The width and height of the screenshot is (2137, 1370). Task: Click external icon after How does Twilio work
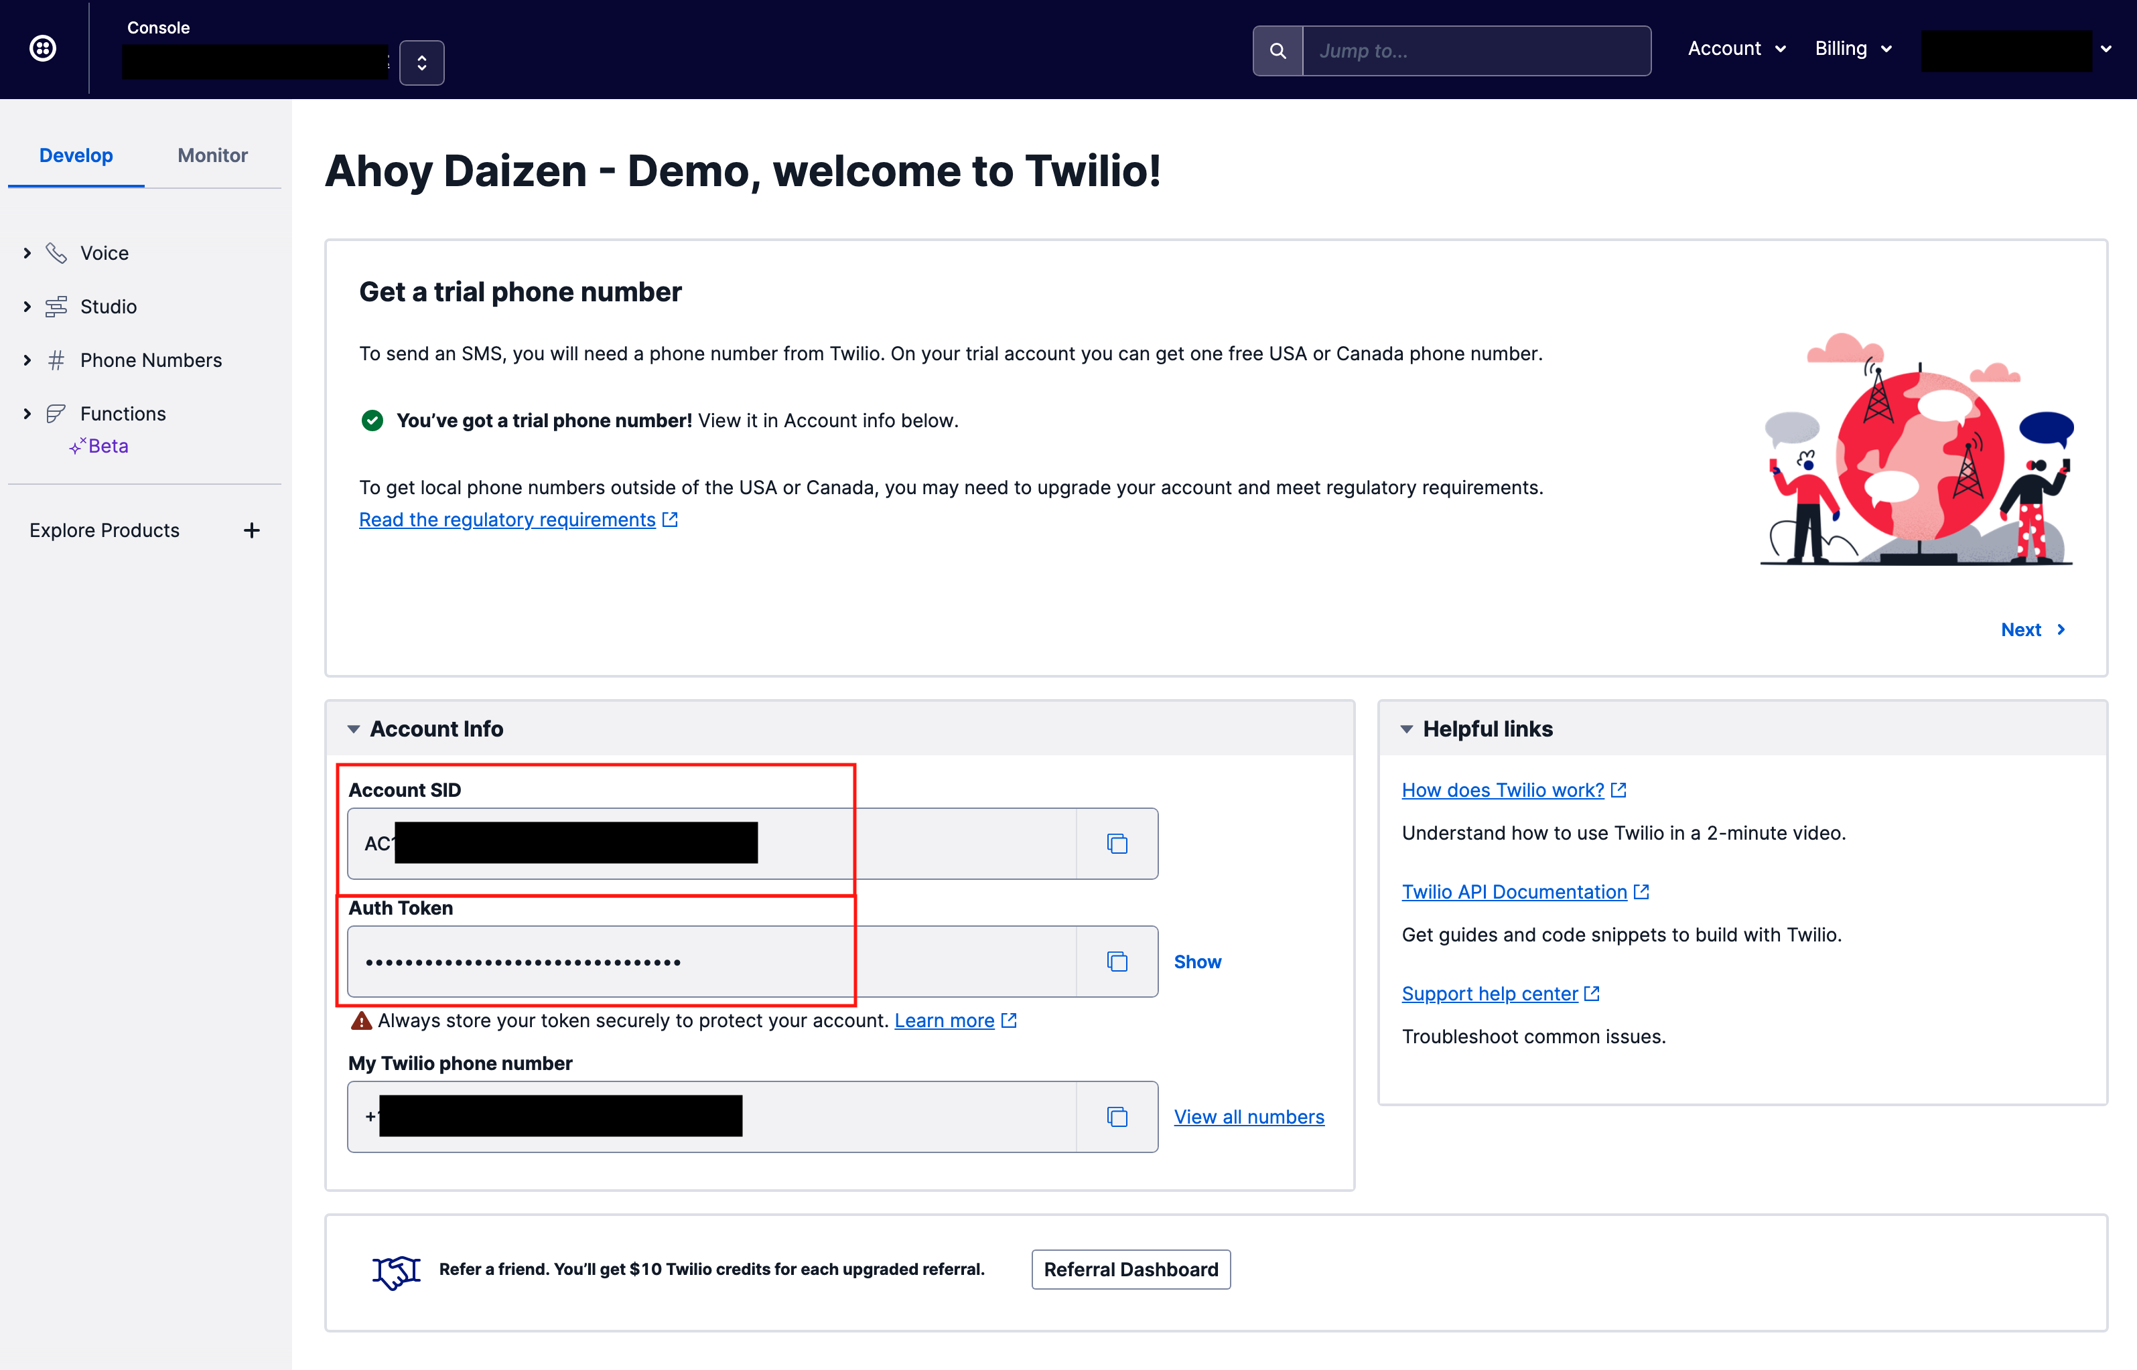[x=1619, y=790]
